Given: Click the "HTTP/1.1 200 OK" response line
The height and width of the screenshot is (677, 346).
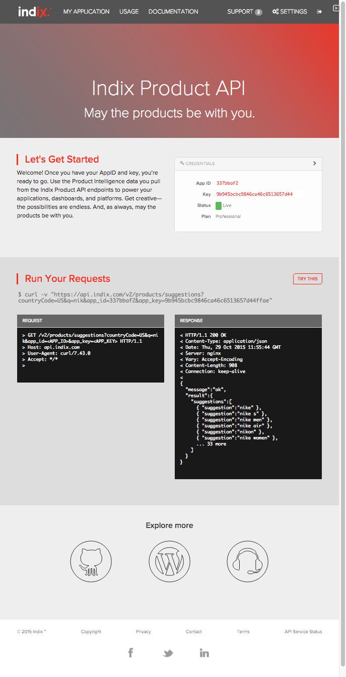Looking at the screenshot, I should pyautogui.click(x=203, y=335).
